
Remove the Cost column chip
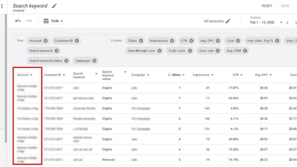point(238,41)
